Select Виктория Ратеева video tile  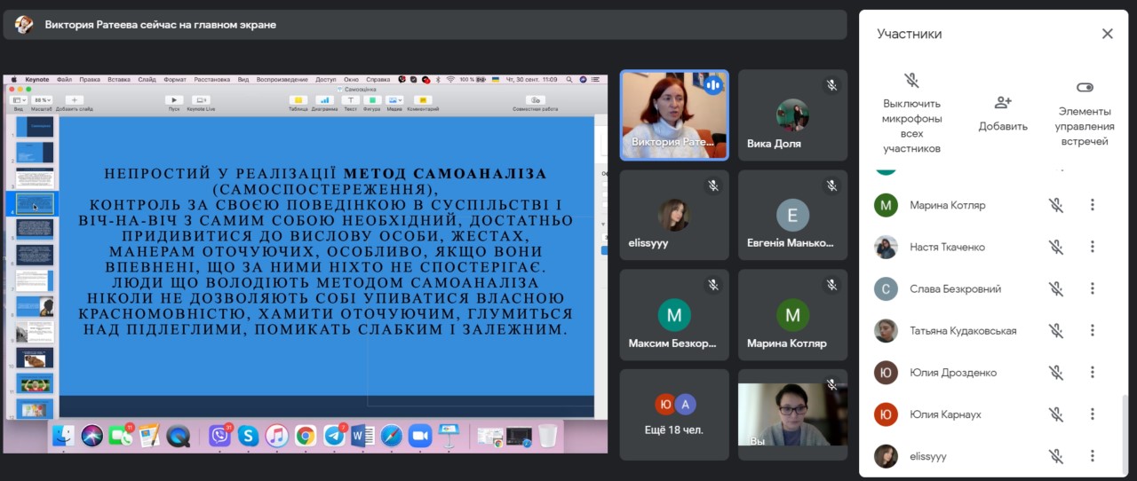click(x=674, y=114)
